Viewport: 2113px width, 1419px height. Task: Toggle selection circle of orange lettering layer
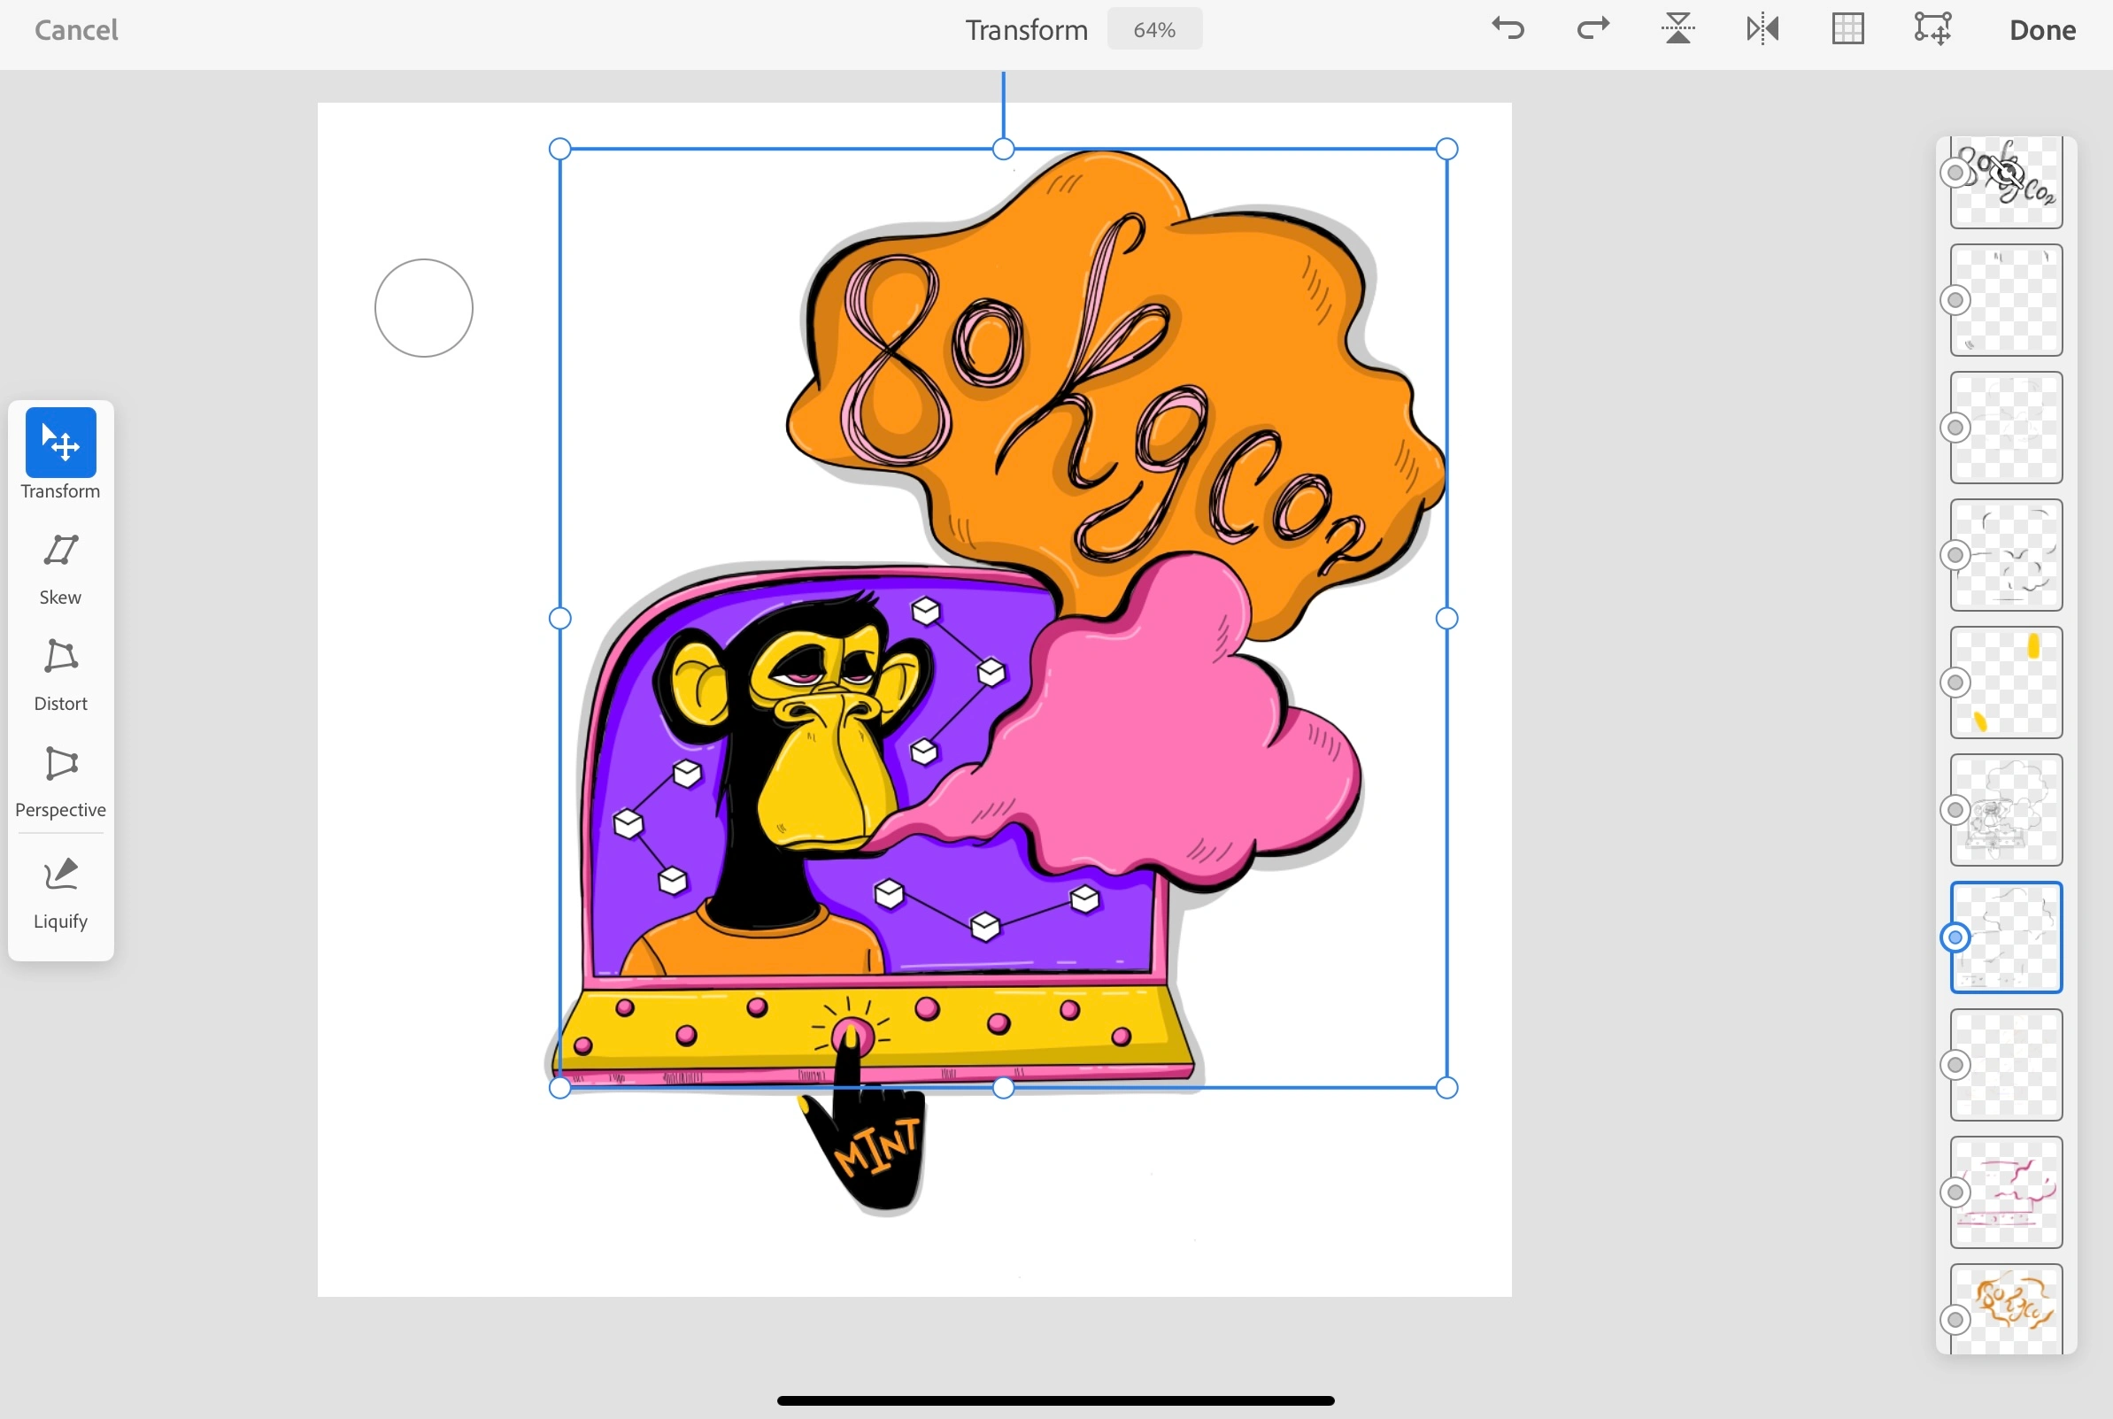tap(1955, 1321)
